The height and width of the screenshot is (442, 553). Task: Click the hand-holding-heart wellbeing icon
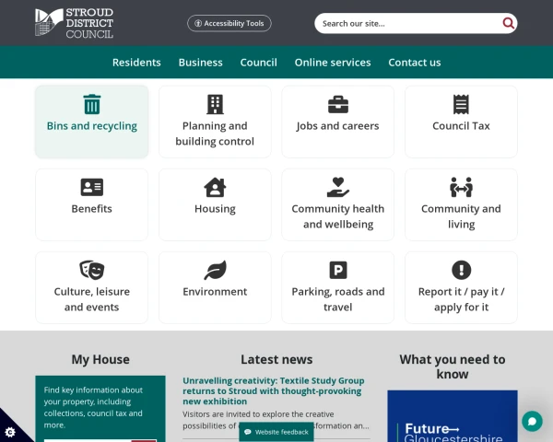click(338, 187)
